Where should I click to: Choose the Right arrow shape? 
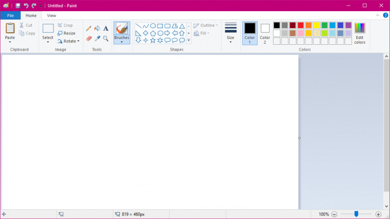[167, 33]
